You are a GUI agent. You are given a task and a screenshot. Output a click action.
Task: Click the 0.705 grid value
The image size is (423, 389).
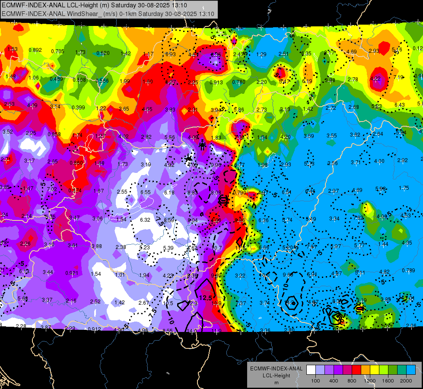pyautogui.click(x=58, y=51)
